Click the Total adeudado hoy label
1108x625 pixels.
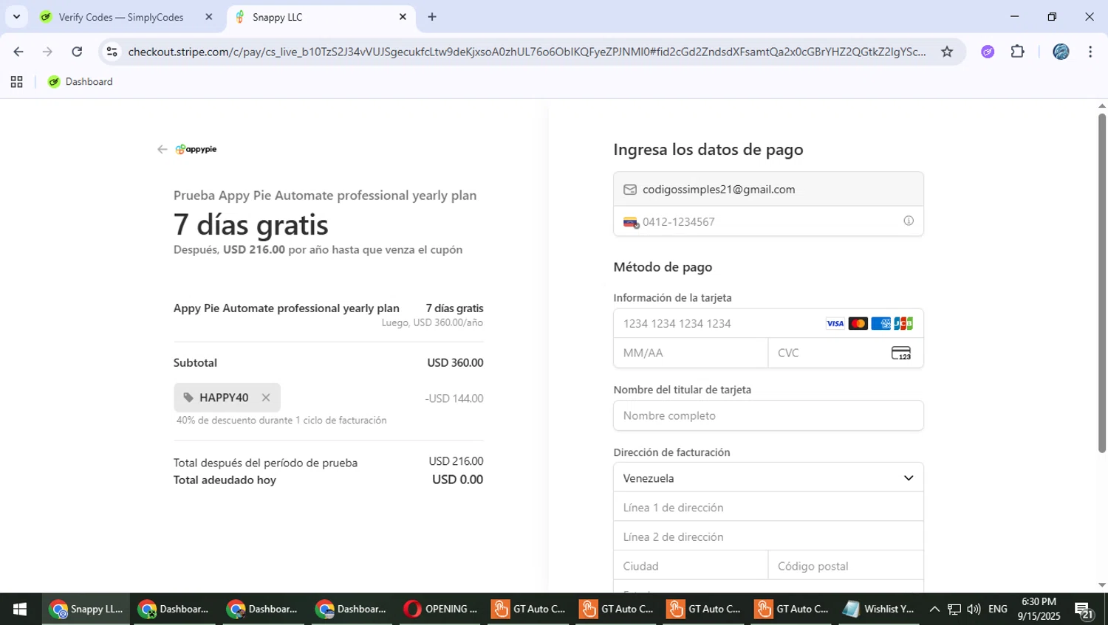click(225, 480)
